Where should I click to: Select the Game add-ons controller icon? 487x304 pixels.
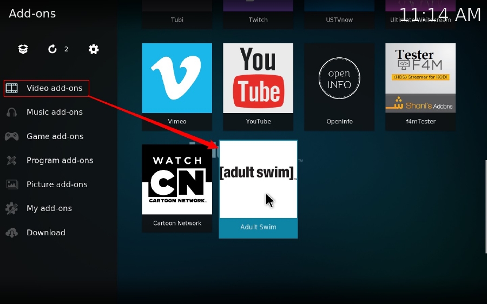pos(12,136)
